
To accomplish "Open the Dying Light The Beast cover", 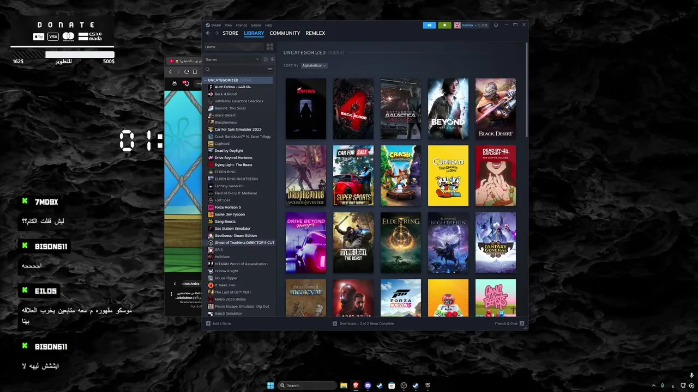I will [353, 243].
